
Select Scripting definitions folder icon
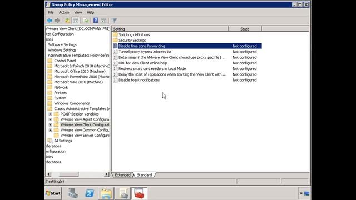[115, 34]
